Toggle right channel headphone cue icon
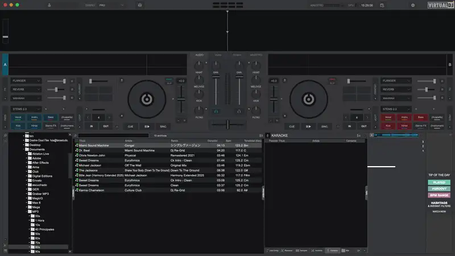The height and width of the screenshot is (256, 455). 239,111
